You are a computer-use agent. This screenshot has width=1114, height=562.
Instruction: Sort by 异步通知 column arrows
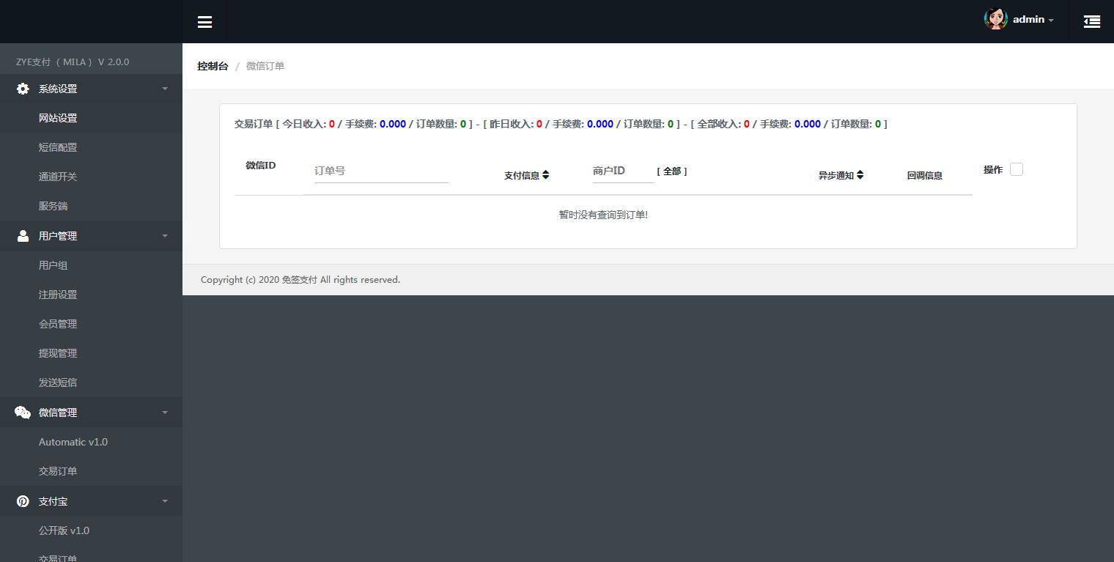tap(860, 175)
